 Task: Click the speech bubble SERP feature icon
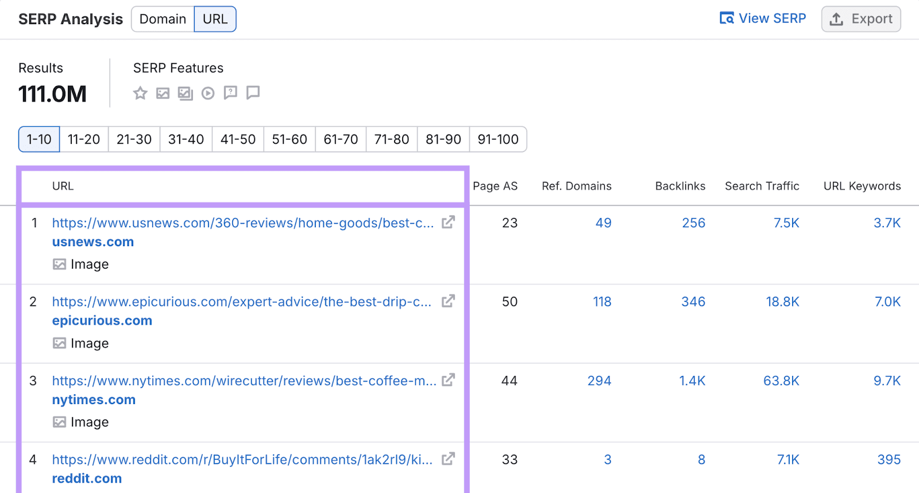tap(253, 93)
